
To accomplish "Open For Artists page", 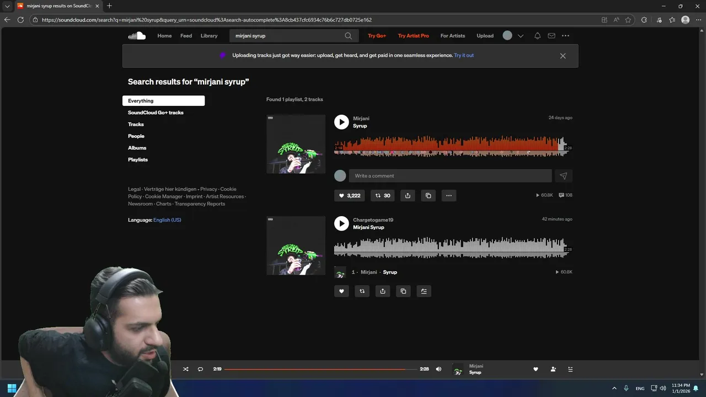I will coord(453,36).
